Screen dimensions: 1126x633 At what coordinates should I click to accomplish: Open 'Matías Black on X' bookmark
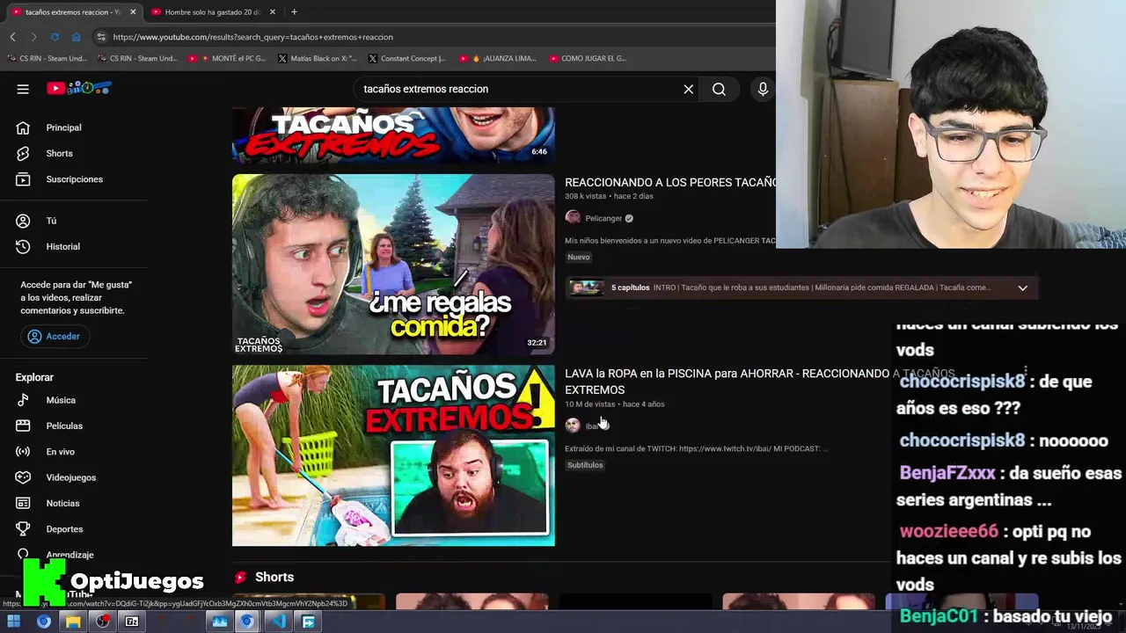pyautogui.click(x=318, y=59)
